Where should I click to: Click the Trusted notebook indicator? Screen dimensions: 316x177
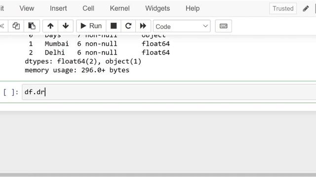click(283, 8)
